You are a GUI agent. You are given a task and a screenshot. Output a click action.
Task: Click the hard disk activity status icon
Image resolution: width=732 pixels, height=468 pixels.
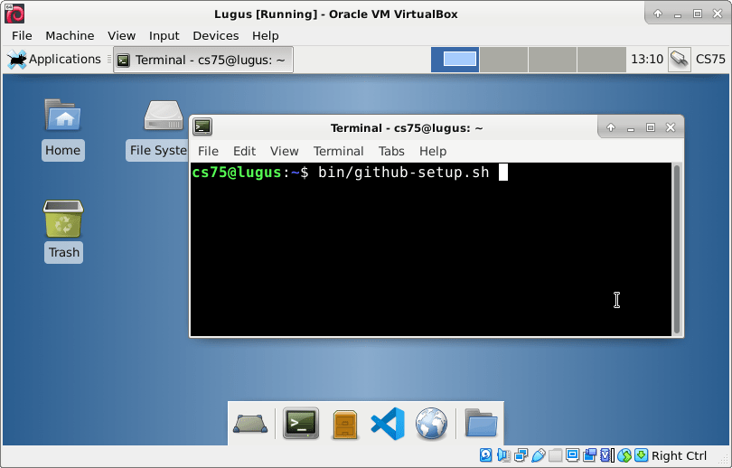coord(485,455)
